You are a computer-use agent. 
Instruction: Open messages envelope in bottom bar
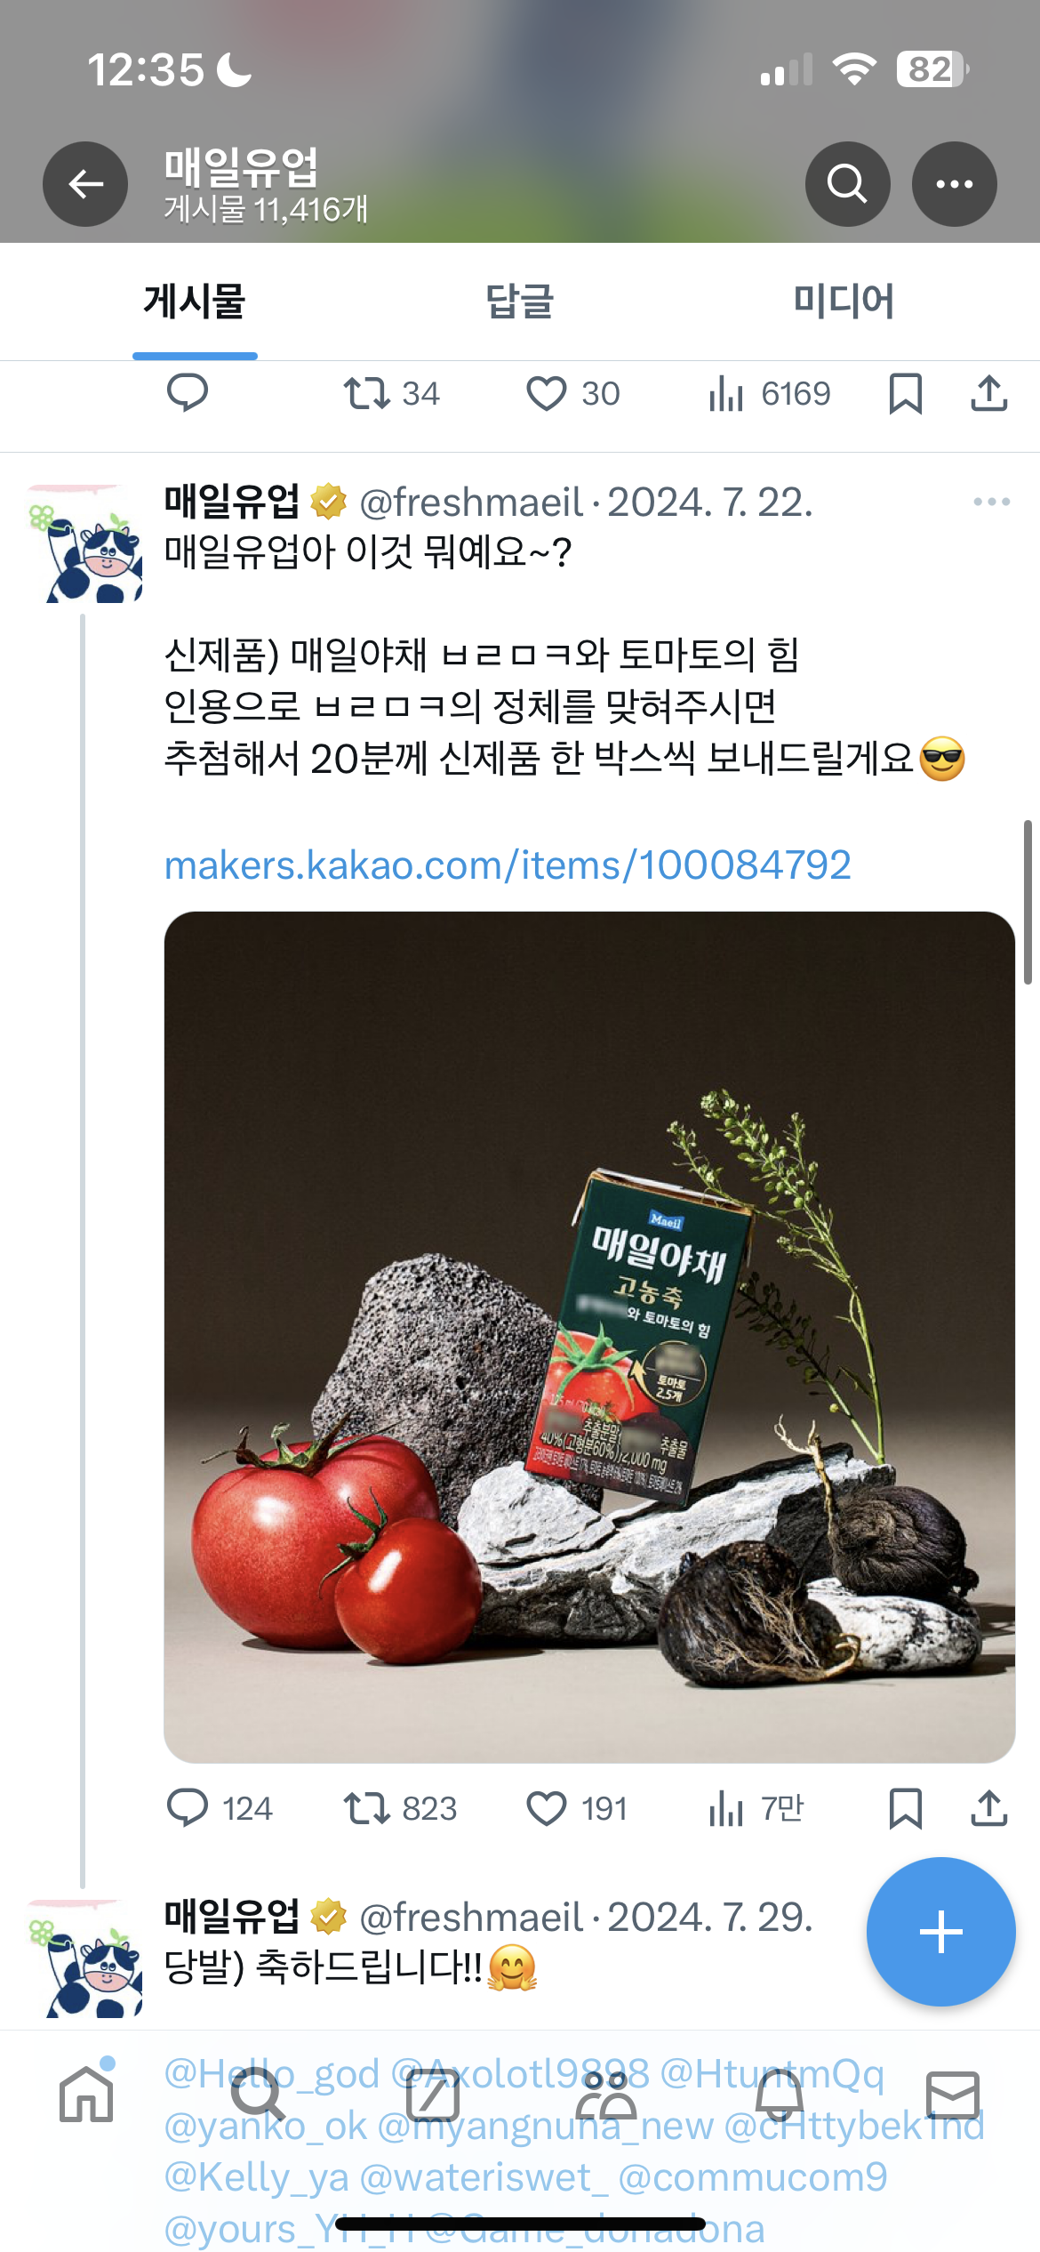click(x=953, y=2094)
